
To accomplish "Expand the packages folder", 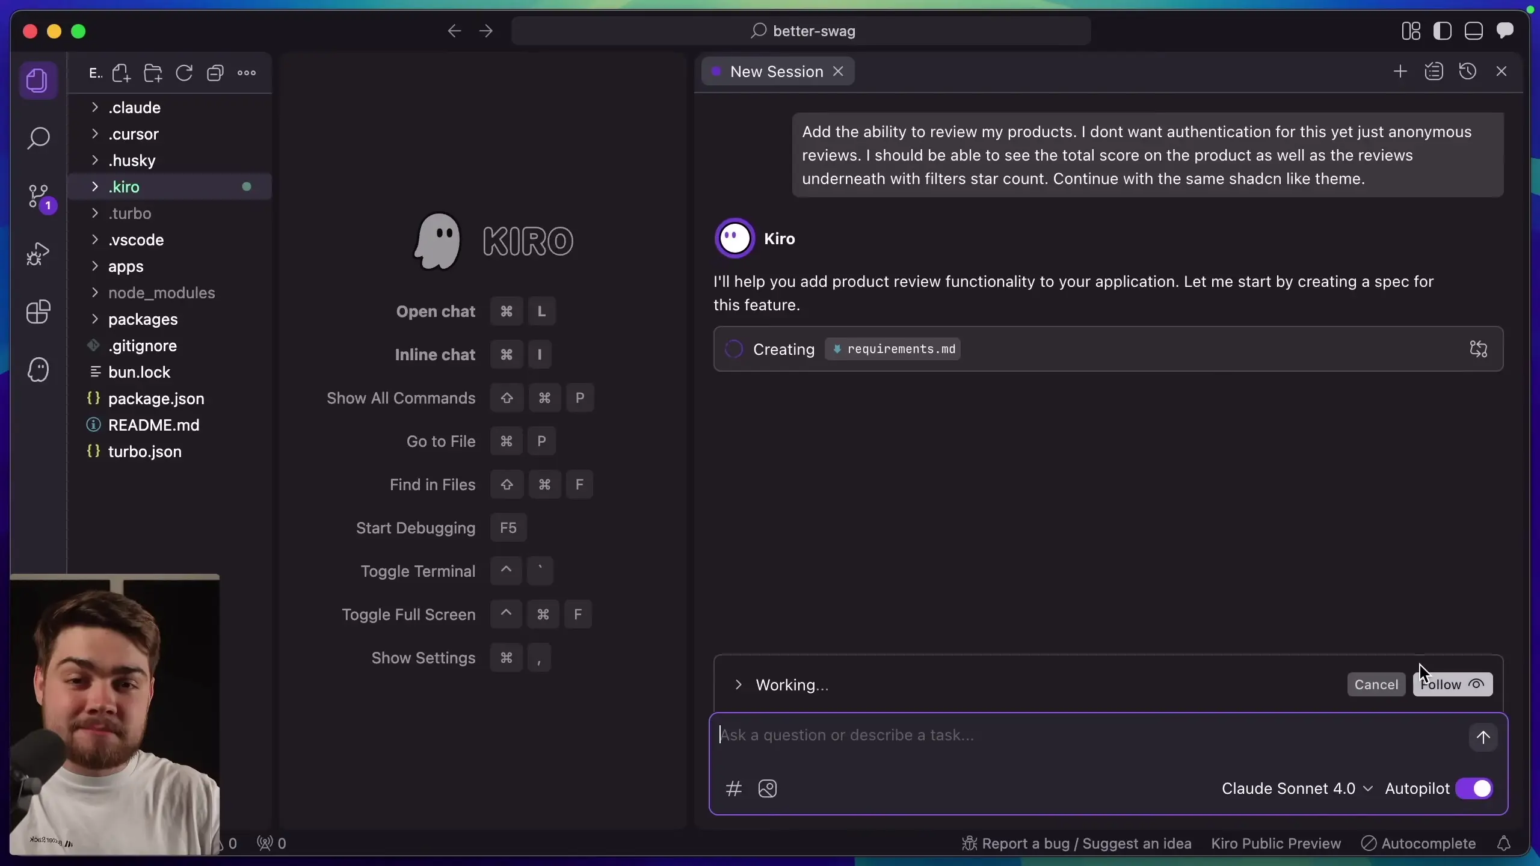I will click(169, 319).
